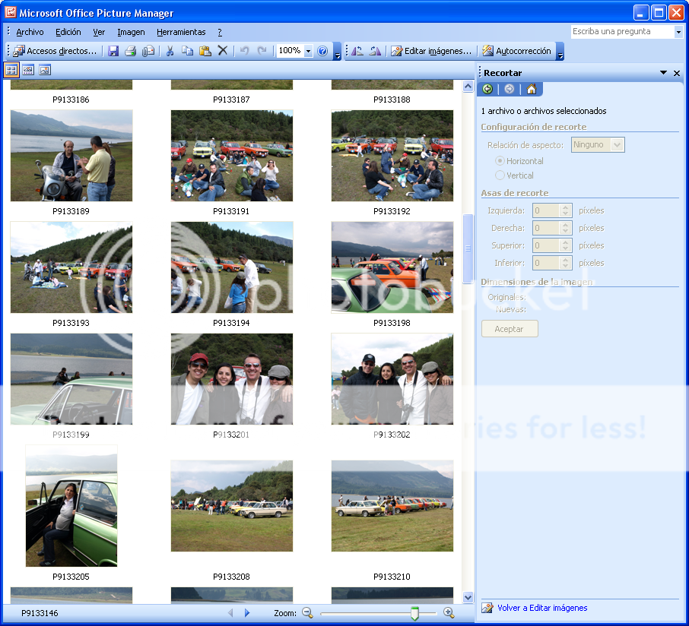Select thumbnail P9133198
This screenshot has height=626, width=689.
coord(392,267)
